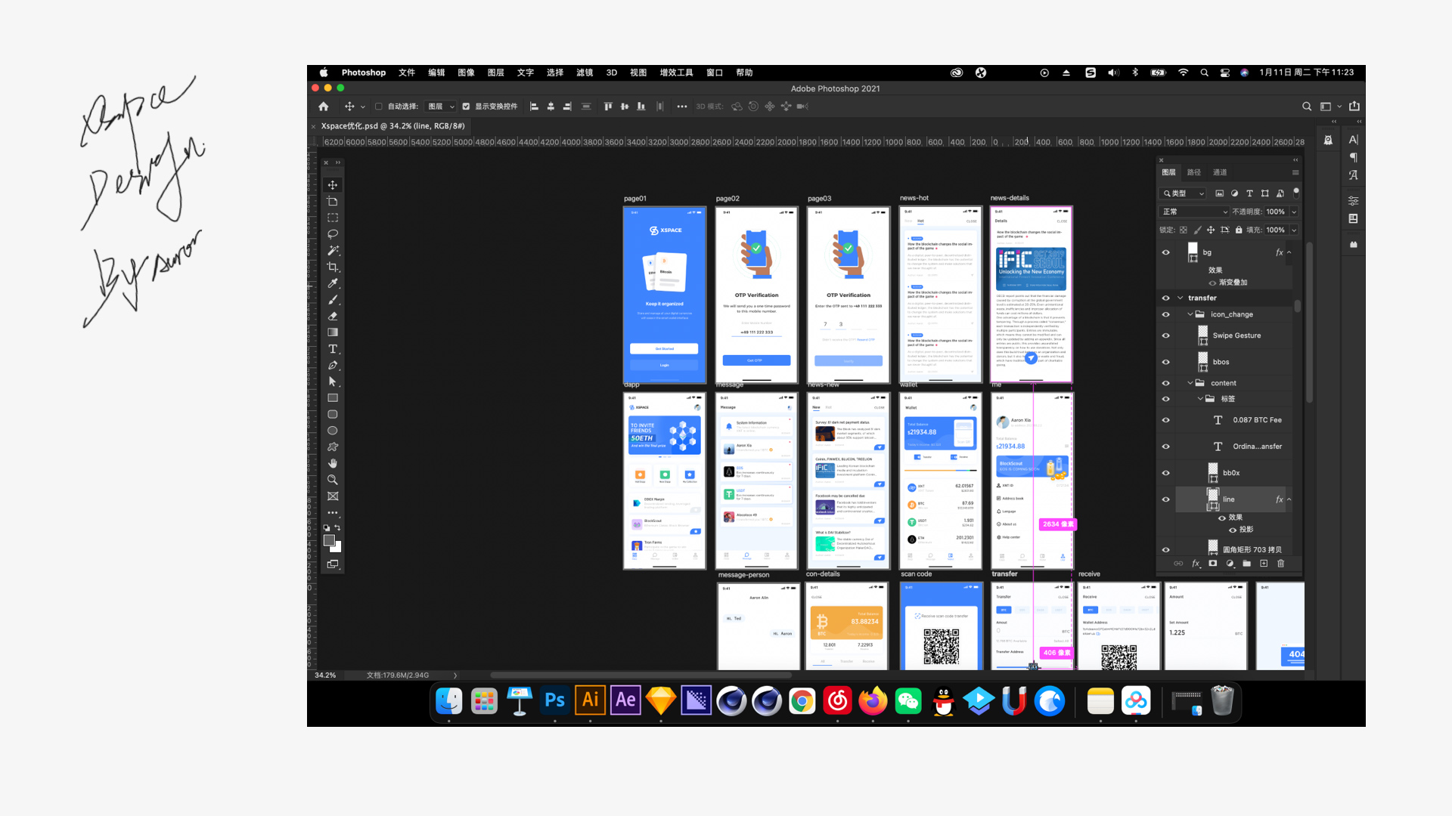Open the 图像 menu
The height and width of the screenshot is (816, 1452).
click(x=466, y=73)
